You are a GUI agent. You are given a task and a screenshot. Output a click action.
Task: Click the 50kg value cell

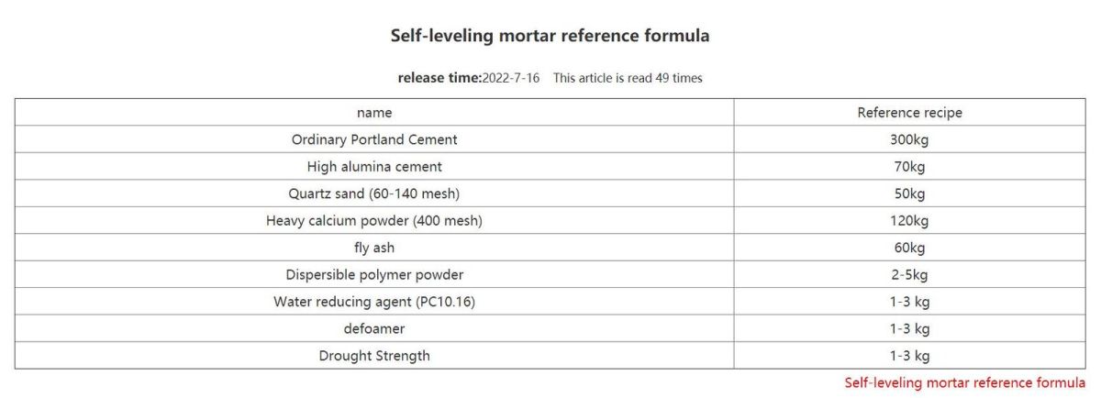(x=909, y=193)
